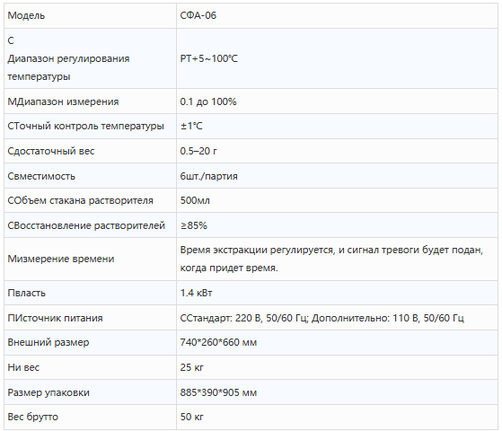
Task: Select the 'СФА-06' model value
Action: coord(198,15)
